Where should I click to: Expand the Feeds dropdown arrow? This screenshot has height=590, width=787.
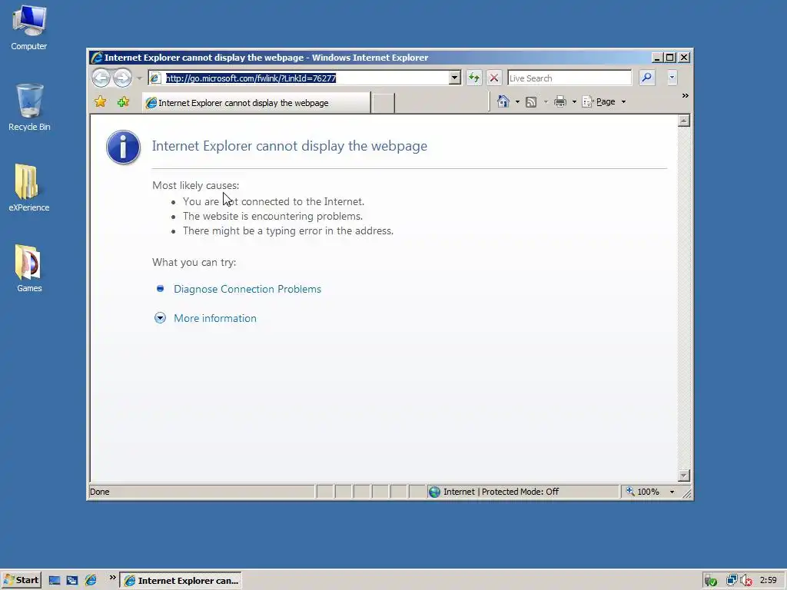(546, 102)
